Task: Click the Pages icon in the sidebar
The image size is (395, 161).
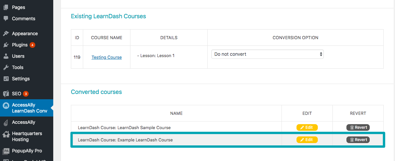Action: [6, 8]
